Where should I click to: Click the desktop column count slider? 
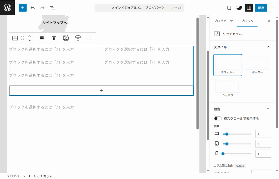pos(237,134)
